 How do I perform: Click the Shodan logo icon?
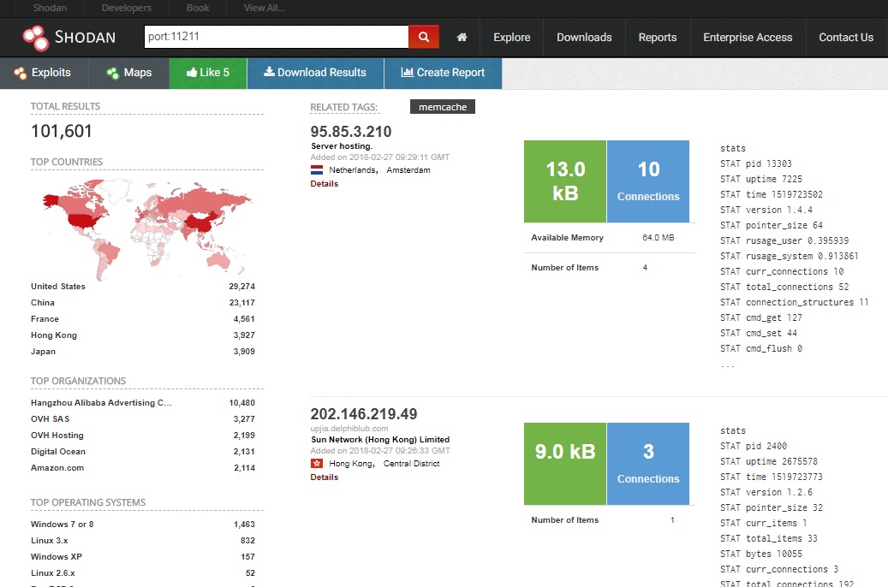coord(35,38)
